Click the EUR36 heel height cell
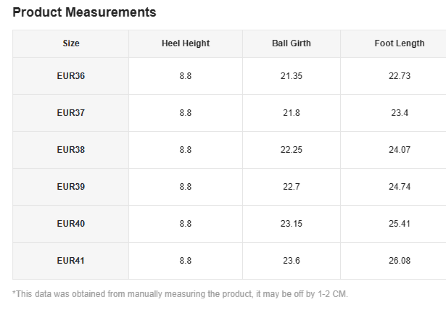The image size is (446, 318). coord(186,76)
